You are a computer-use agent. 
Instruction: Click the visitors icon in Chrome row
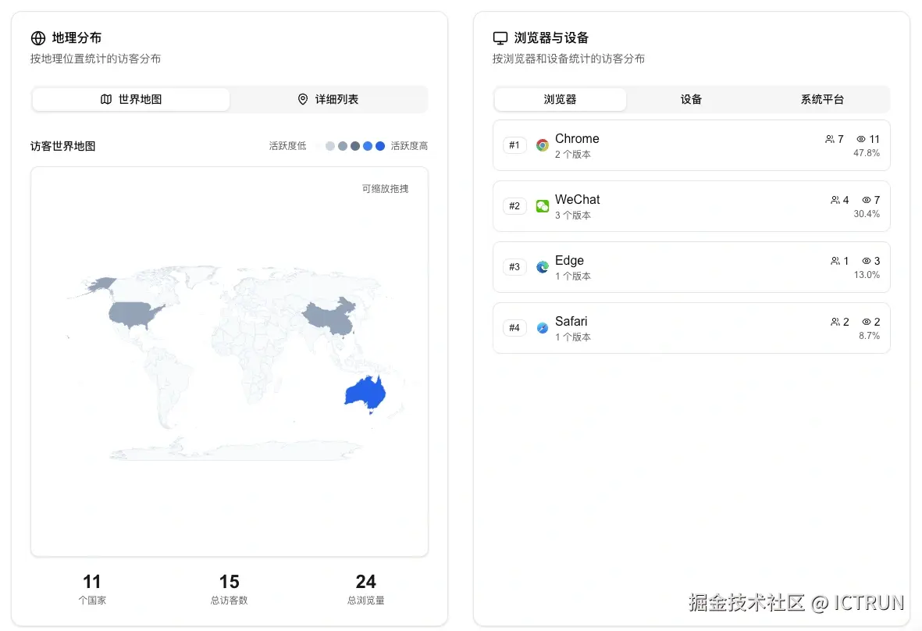(x=830, y=139)
